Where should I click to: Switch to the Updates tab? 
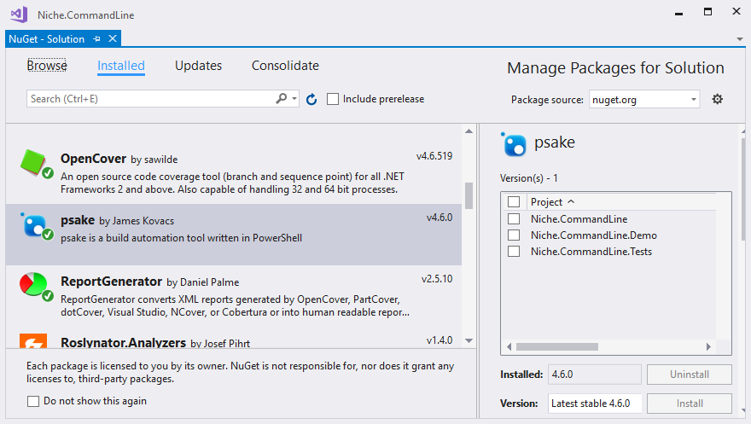click(198, 66)
